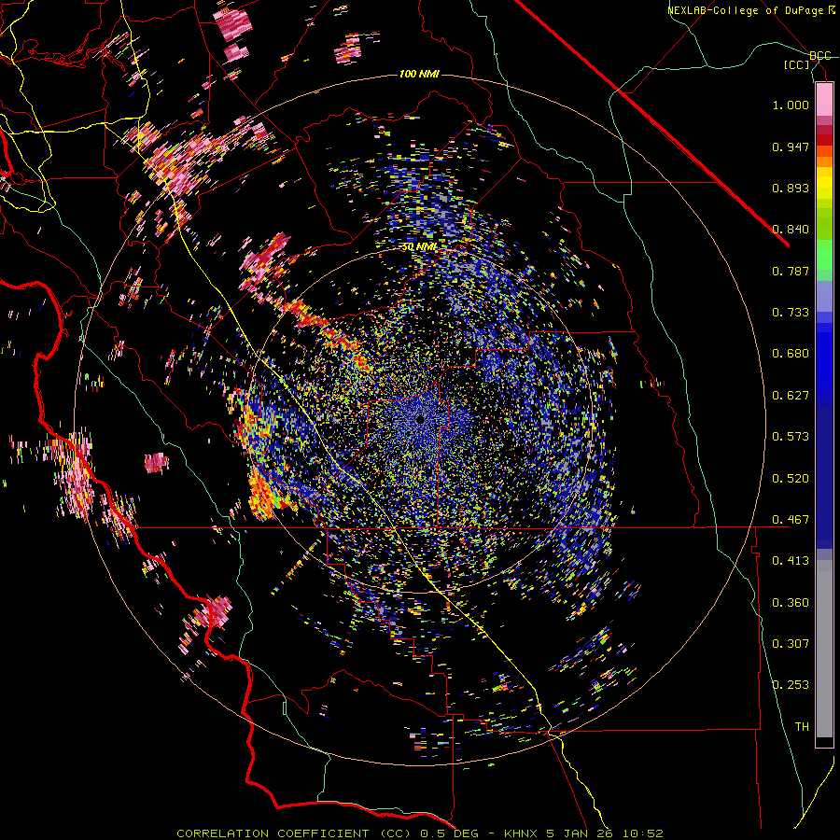Click the BCC label above the legend

[x=819, y=55]
